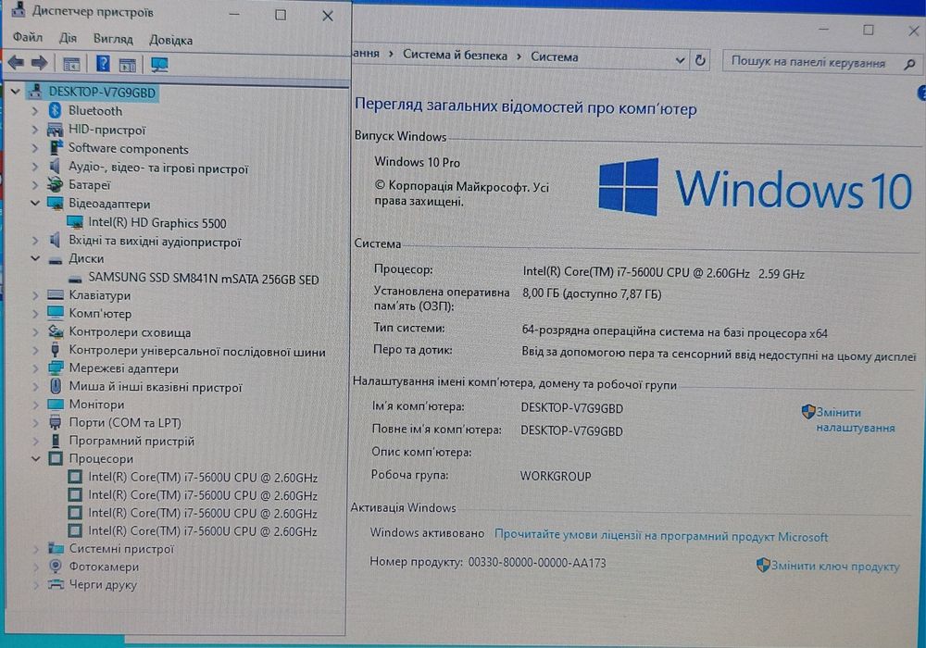Collapse the Диски node
The height and width of the screenshot is (648, 926).
click(x=35, y=258)
